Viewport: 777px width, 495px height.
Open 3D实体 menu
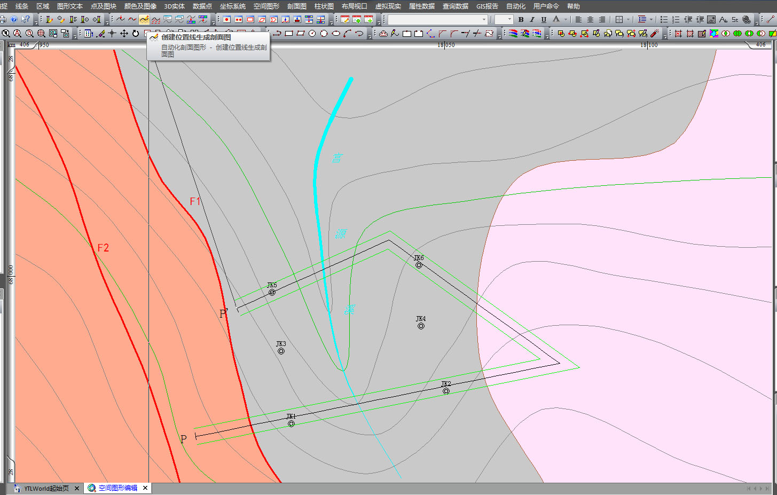click(174, 6)
